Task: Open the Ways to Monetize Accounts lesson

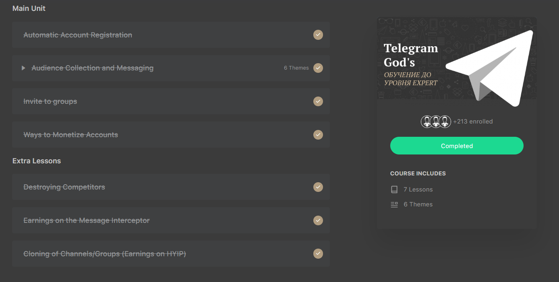Action: click(171, 135)
